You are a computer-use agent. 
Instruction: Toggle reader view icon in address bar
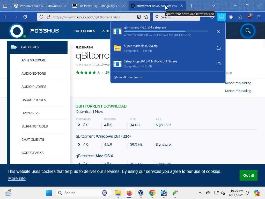click(139, 17)
